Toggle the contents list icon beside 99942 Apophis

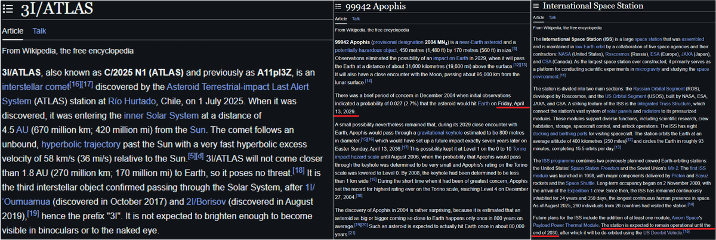pos(338,7)
